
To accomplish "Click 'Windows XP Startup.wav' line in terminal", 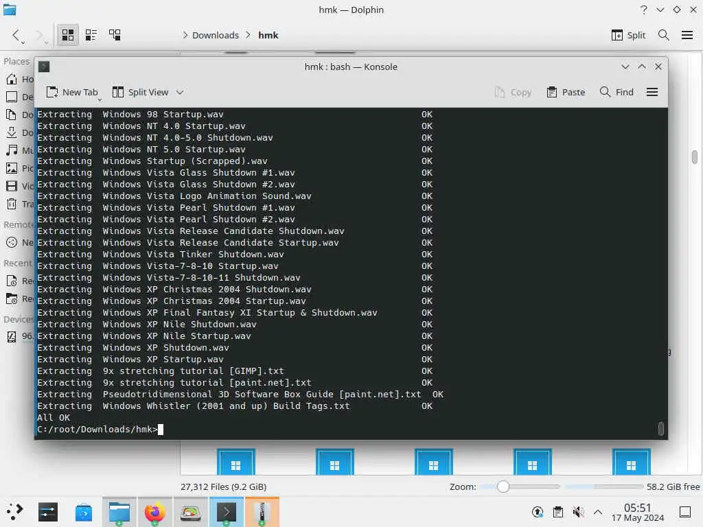I will click(163, 359).
